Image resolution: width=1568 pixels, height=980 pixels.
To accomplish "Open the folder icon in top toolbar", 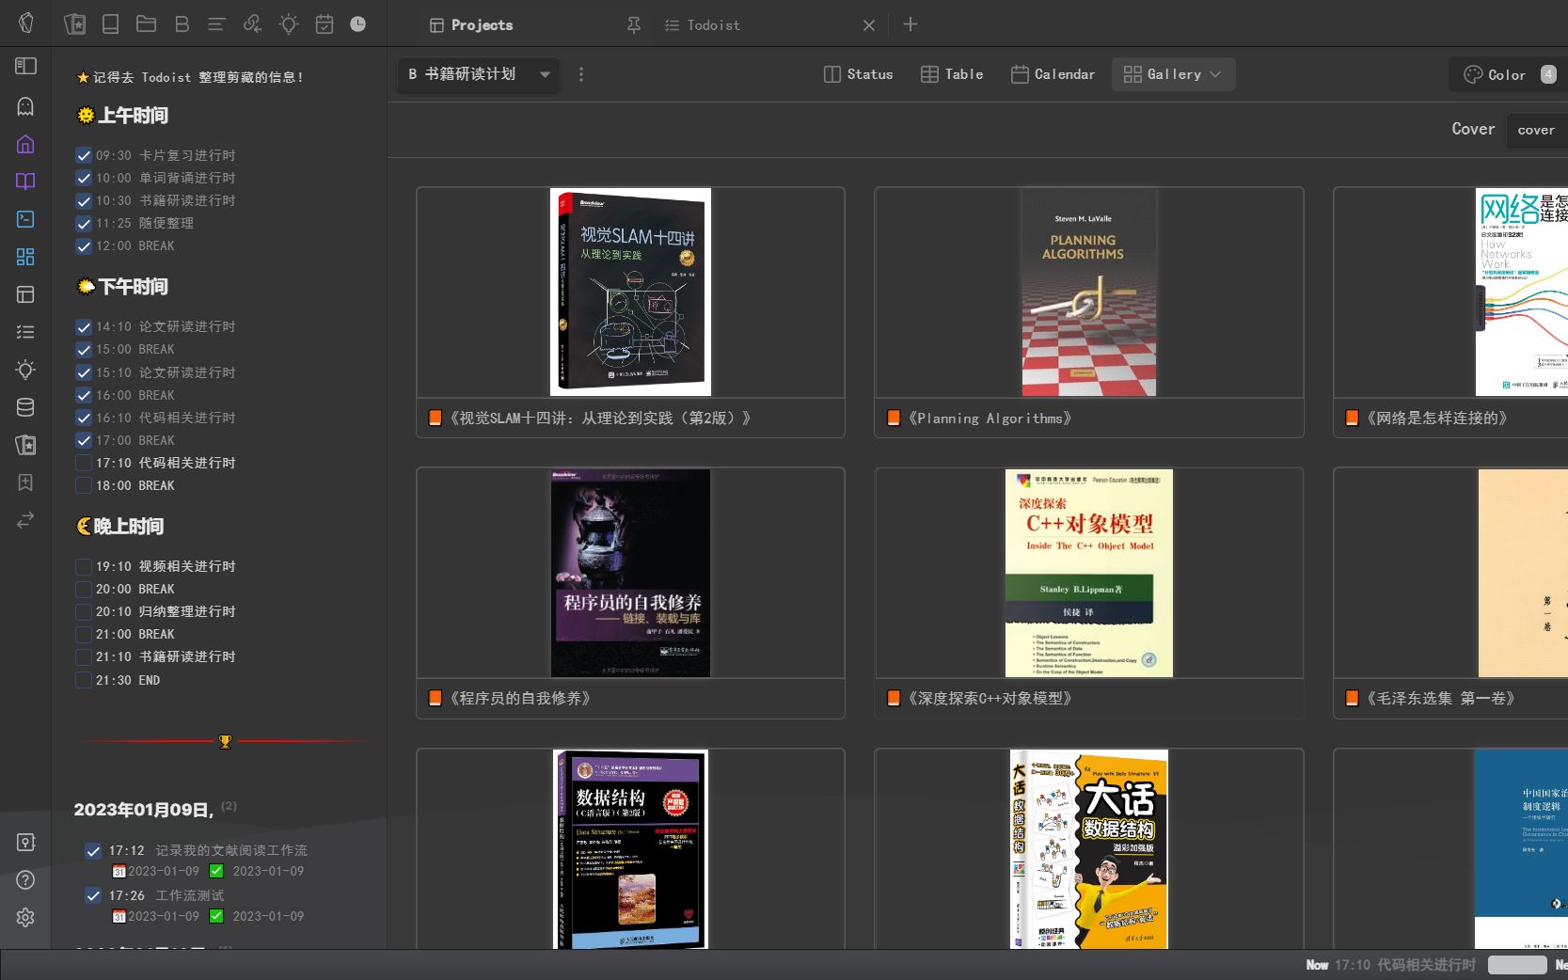I will coord(146,24).
